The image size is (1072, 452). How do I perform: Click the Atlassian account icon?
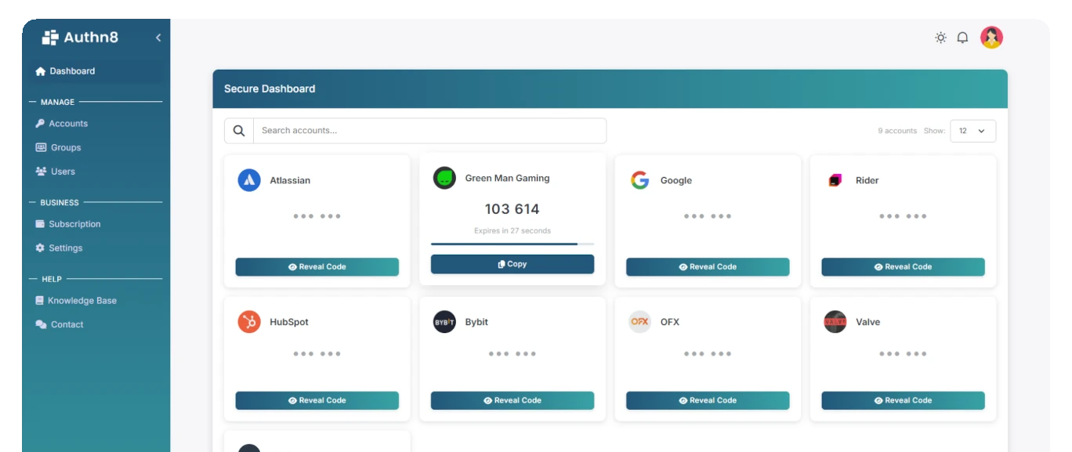click(248, 179)
